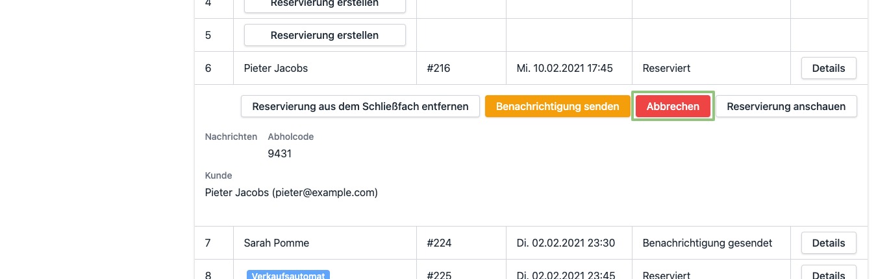Viewport: 889px width, 279px height.
Task: Open Reservierung anschauen
Action: click(x=786, y=106)
